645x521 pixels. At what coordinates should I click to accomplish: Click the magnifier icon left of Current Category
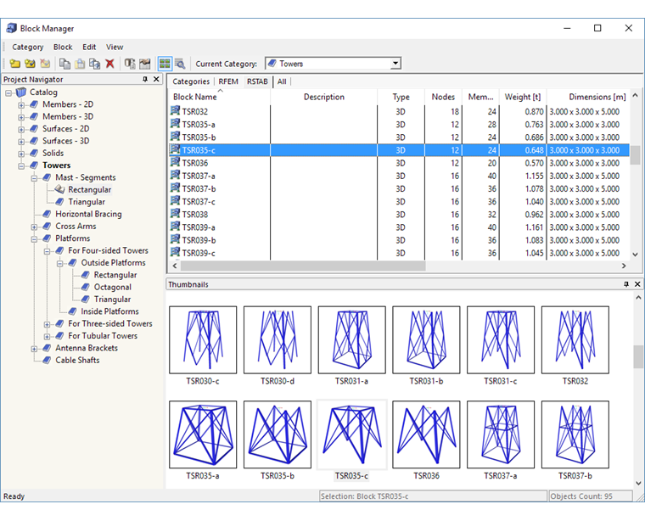180,64
